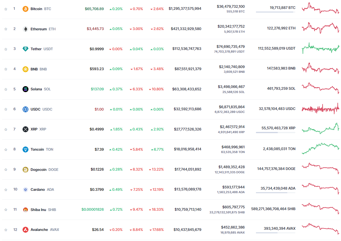Viewport: 341px width, 241px height.
Task: Click Toncoin 7d change 6.77%
Action: pyautogui.click(x=157, y=149)
